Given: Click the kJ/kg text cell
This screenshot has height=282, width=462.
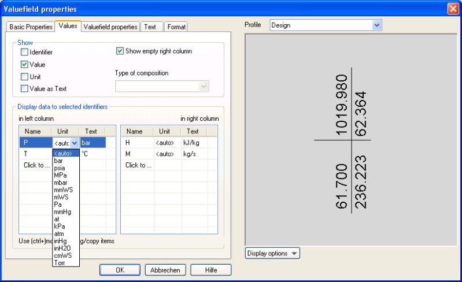Looking at the screenshot, I should [x=195, y=143].
